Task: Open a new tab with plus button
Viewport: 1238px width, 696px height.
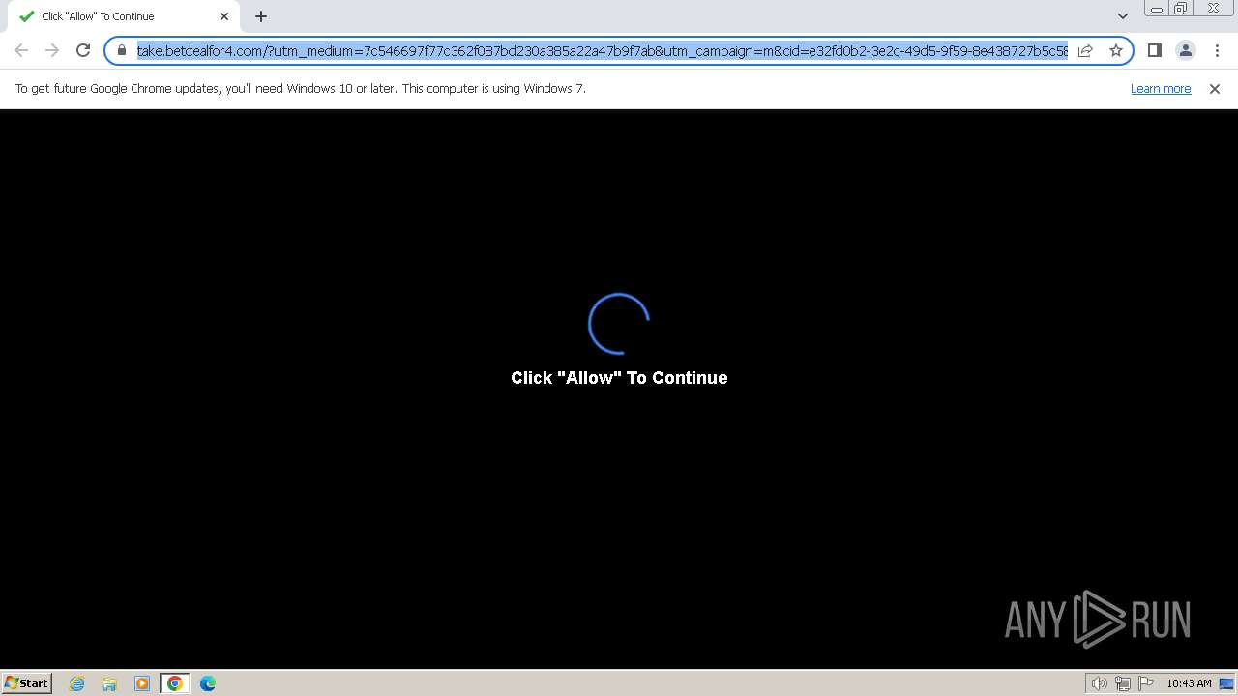Action: click(x=261, y=16)
